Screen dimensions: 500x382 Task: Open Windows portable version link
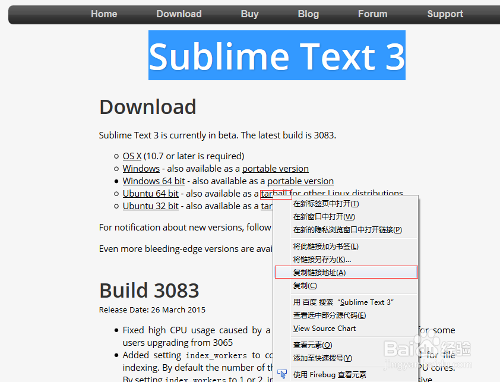(276, 169)
